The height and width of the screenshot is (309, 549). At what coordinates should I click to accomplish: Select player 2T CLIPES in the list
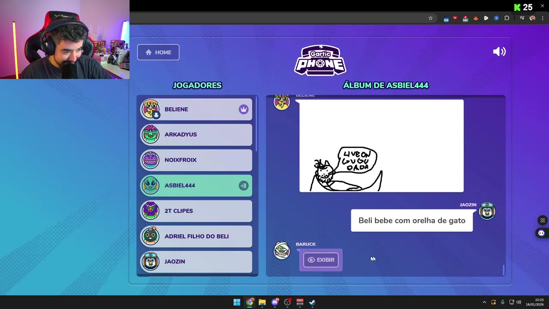point(196,211)
